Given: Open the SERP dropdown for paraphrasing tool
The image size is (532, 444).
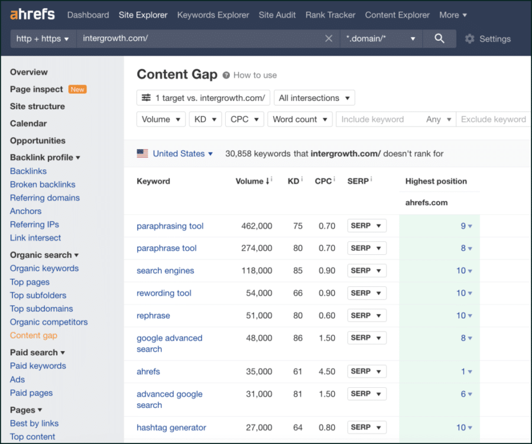Looking at the screenshot, I should coord(366,225).
